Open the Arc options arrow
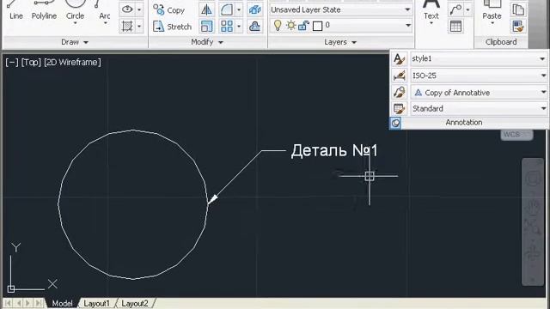Viewport: 550px width, 309px height. [105, 23]
